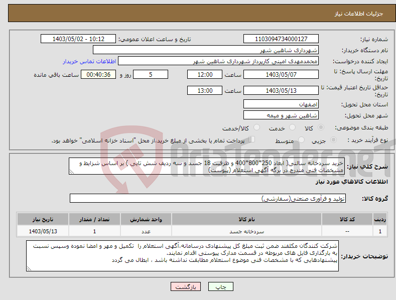Click the row number 1 cell

coord(380,231)
